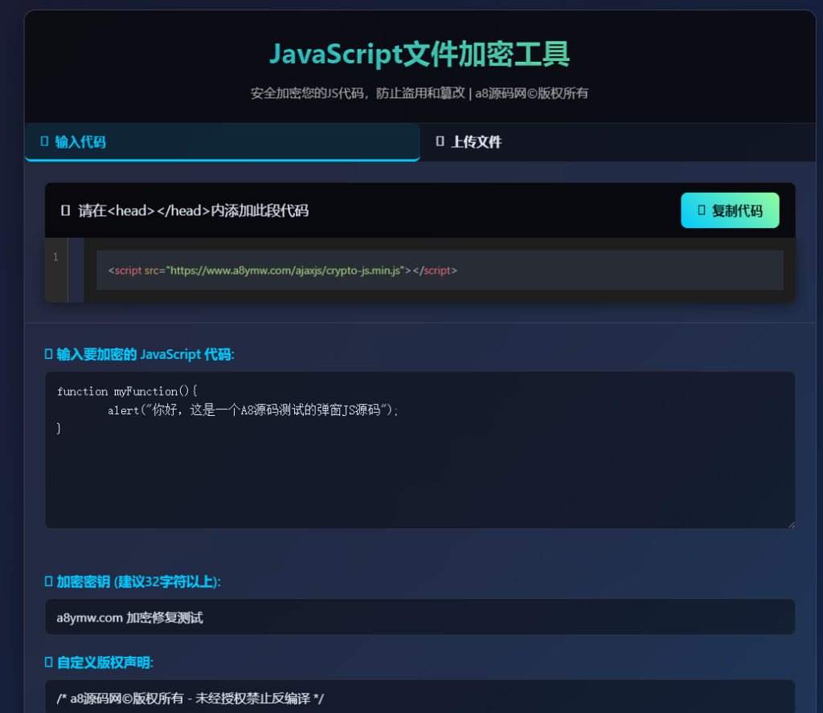Click the textarea resize handle
Image resolution: width=823 pixels, height=713 pixels.
coord(791,523)
